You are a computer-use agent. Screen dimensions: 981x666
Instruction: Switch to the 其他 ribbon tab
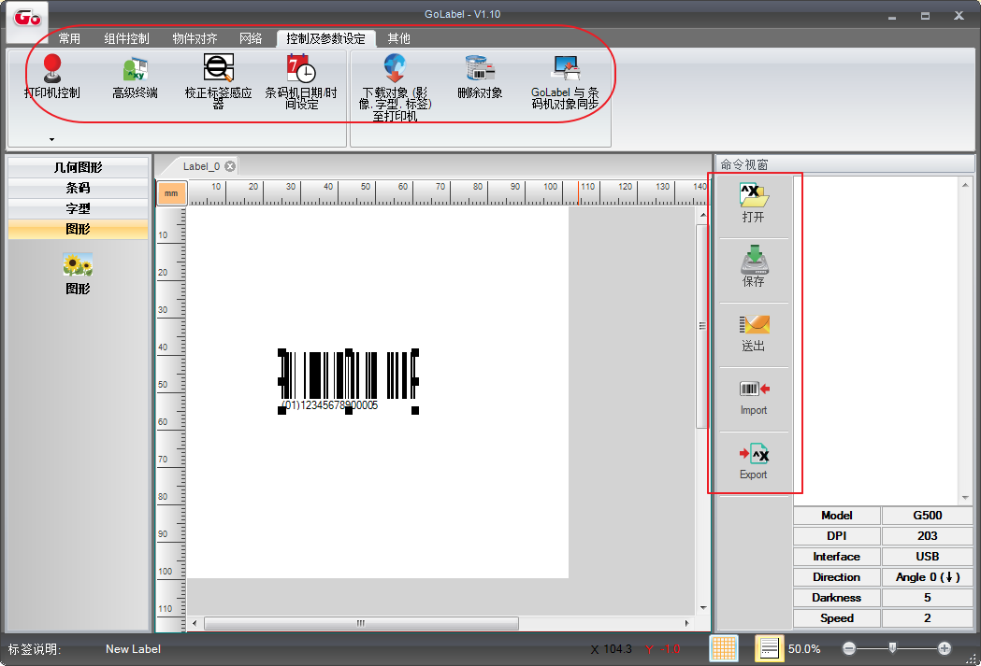pyautogui.click(x=398, y=38)
